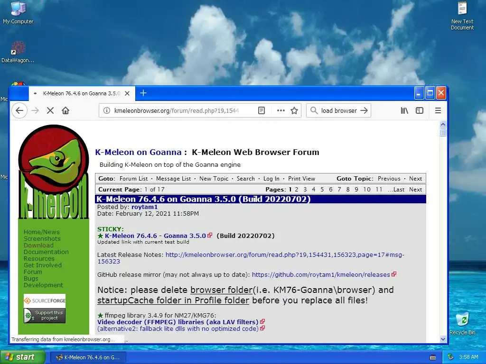The height and width of the screenshot is (364, 486).
Task: Open Get Involved sidebar link
Action: tap(42, 265)
